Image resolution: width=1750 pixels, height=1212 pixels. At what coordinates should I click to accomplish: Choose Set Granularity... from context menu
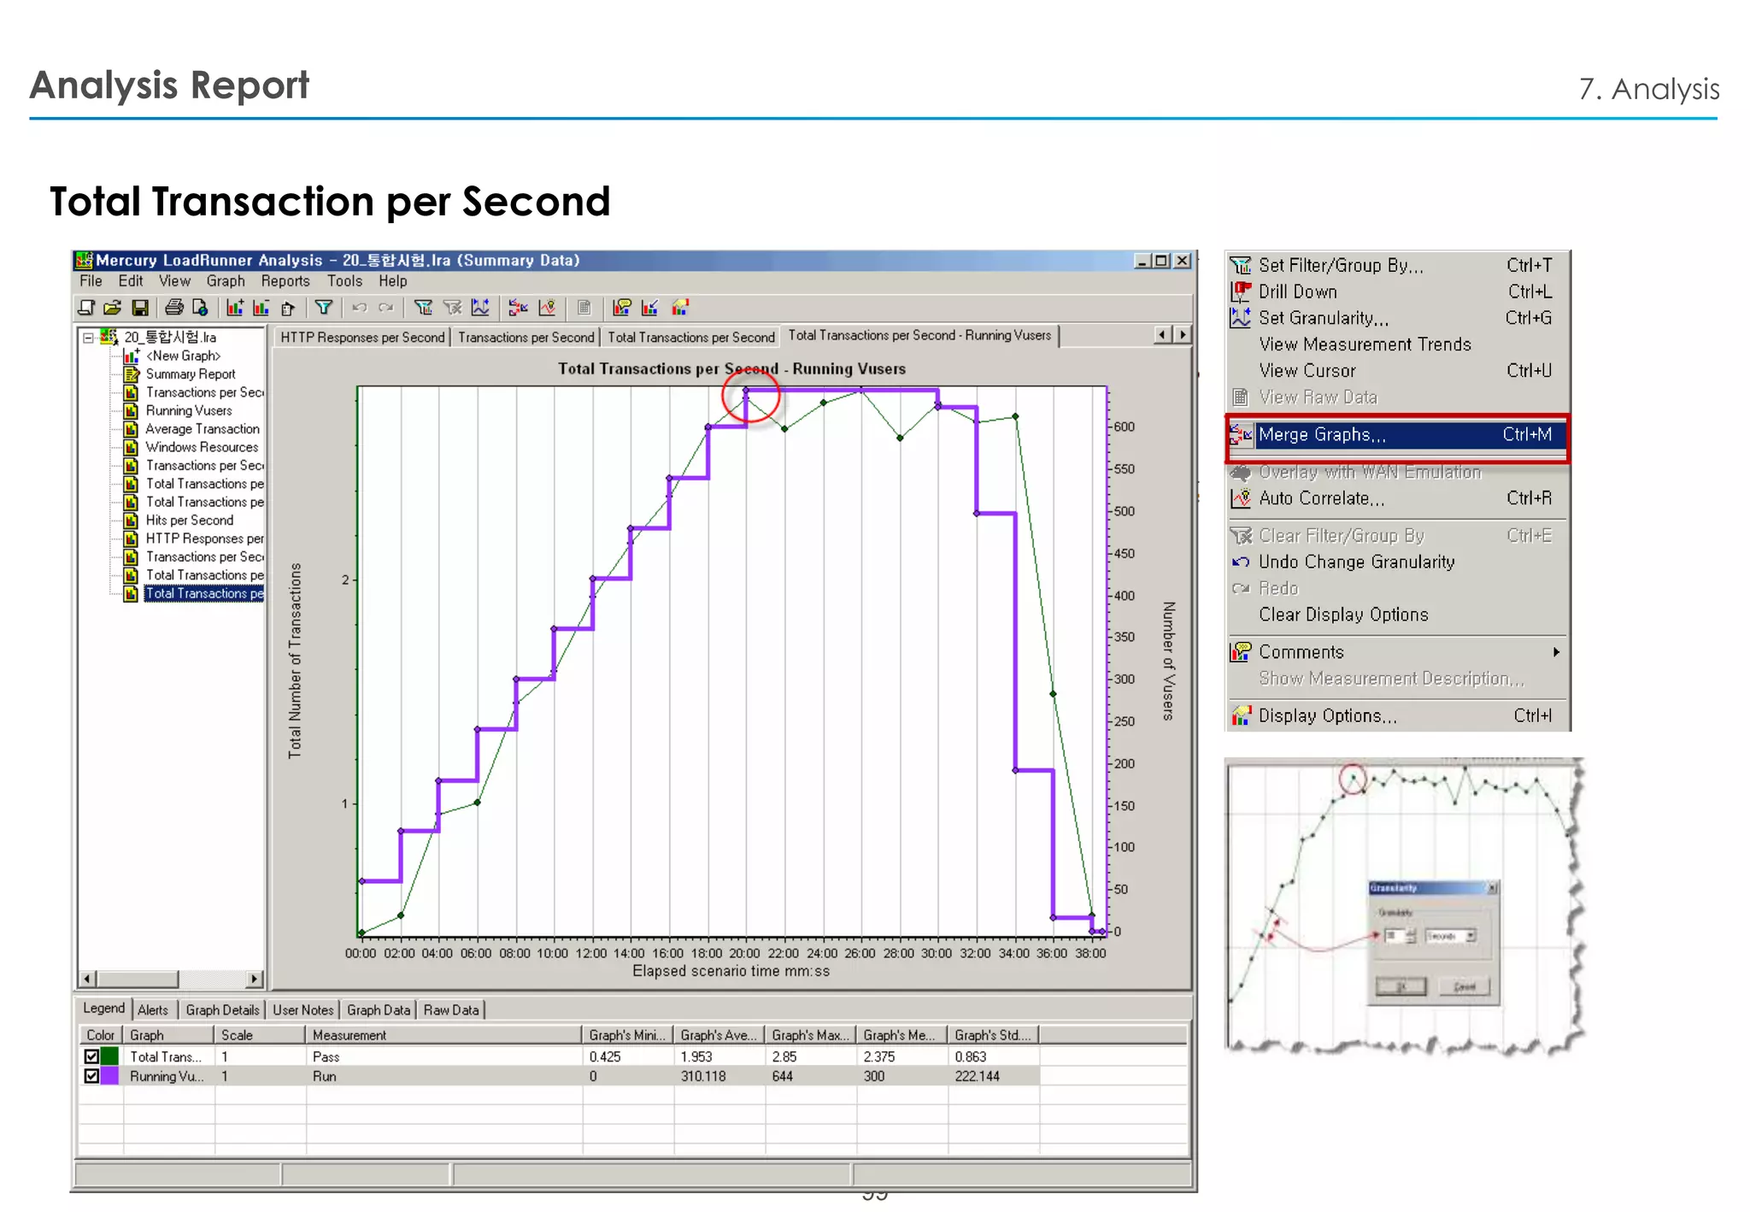click(1398, 318)
